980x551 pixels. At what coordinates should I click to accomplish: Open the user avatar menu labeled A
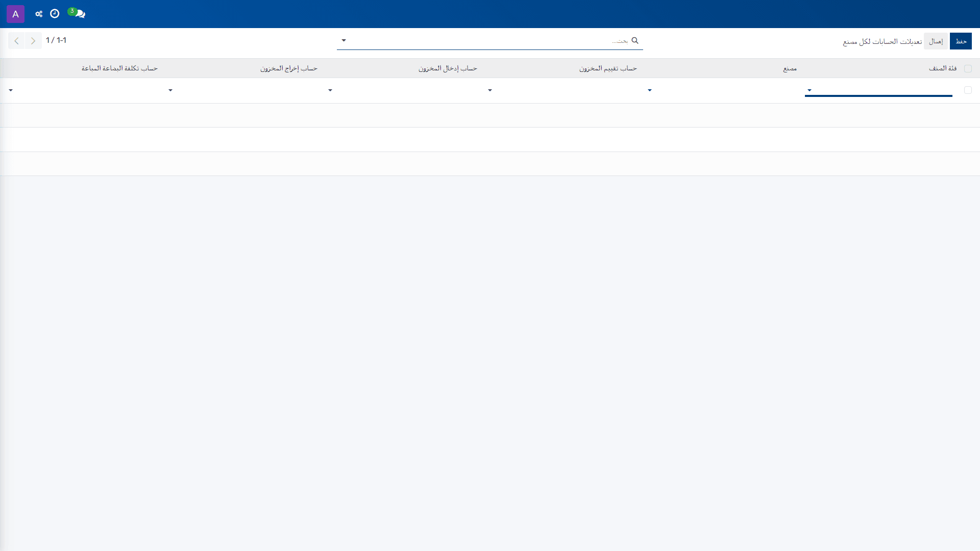pyautogui.click(x=15, y=14)
